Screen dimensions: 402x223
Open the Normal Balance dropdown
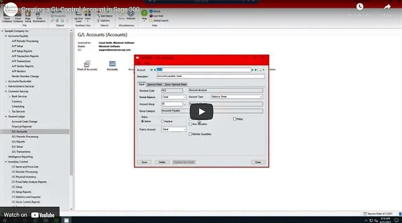174,97
